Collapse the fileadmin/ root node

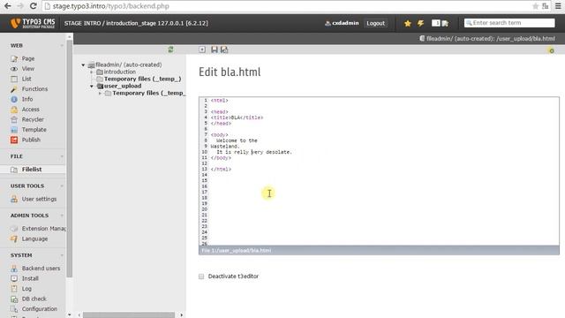tap(83, 64)
